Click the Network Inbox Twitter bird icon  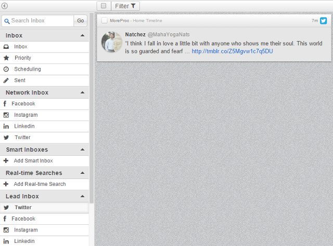coord(6,138)
